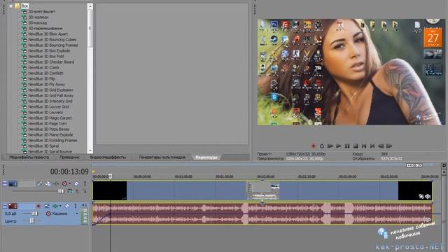The height and width of the screenshot is (252, 448).
Task: Toggle Invert Phase on audio track
Action: (47, 206)
